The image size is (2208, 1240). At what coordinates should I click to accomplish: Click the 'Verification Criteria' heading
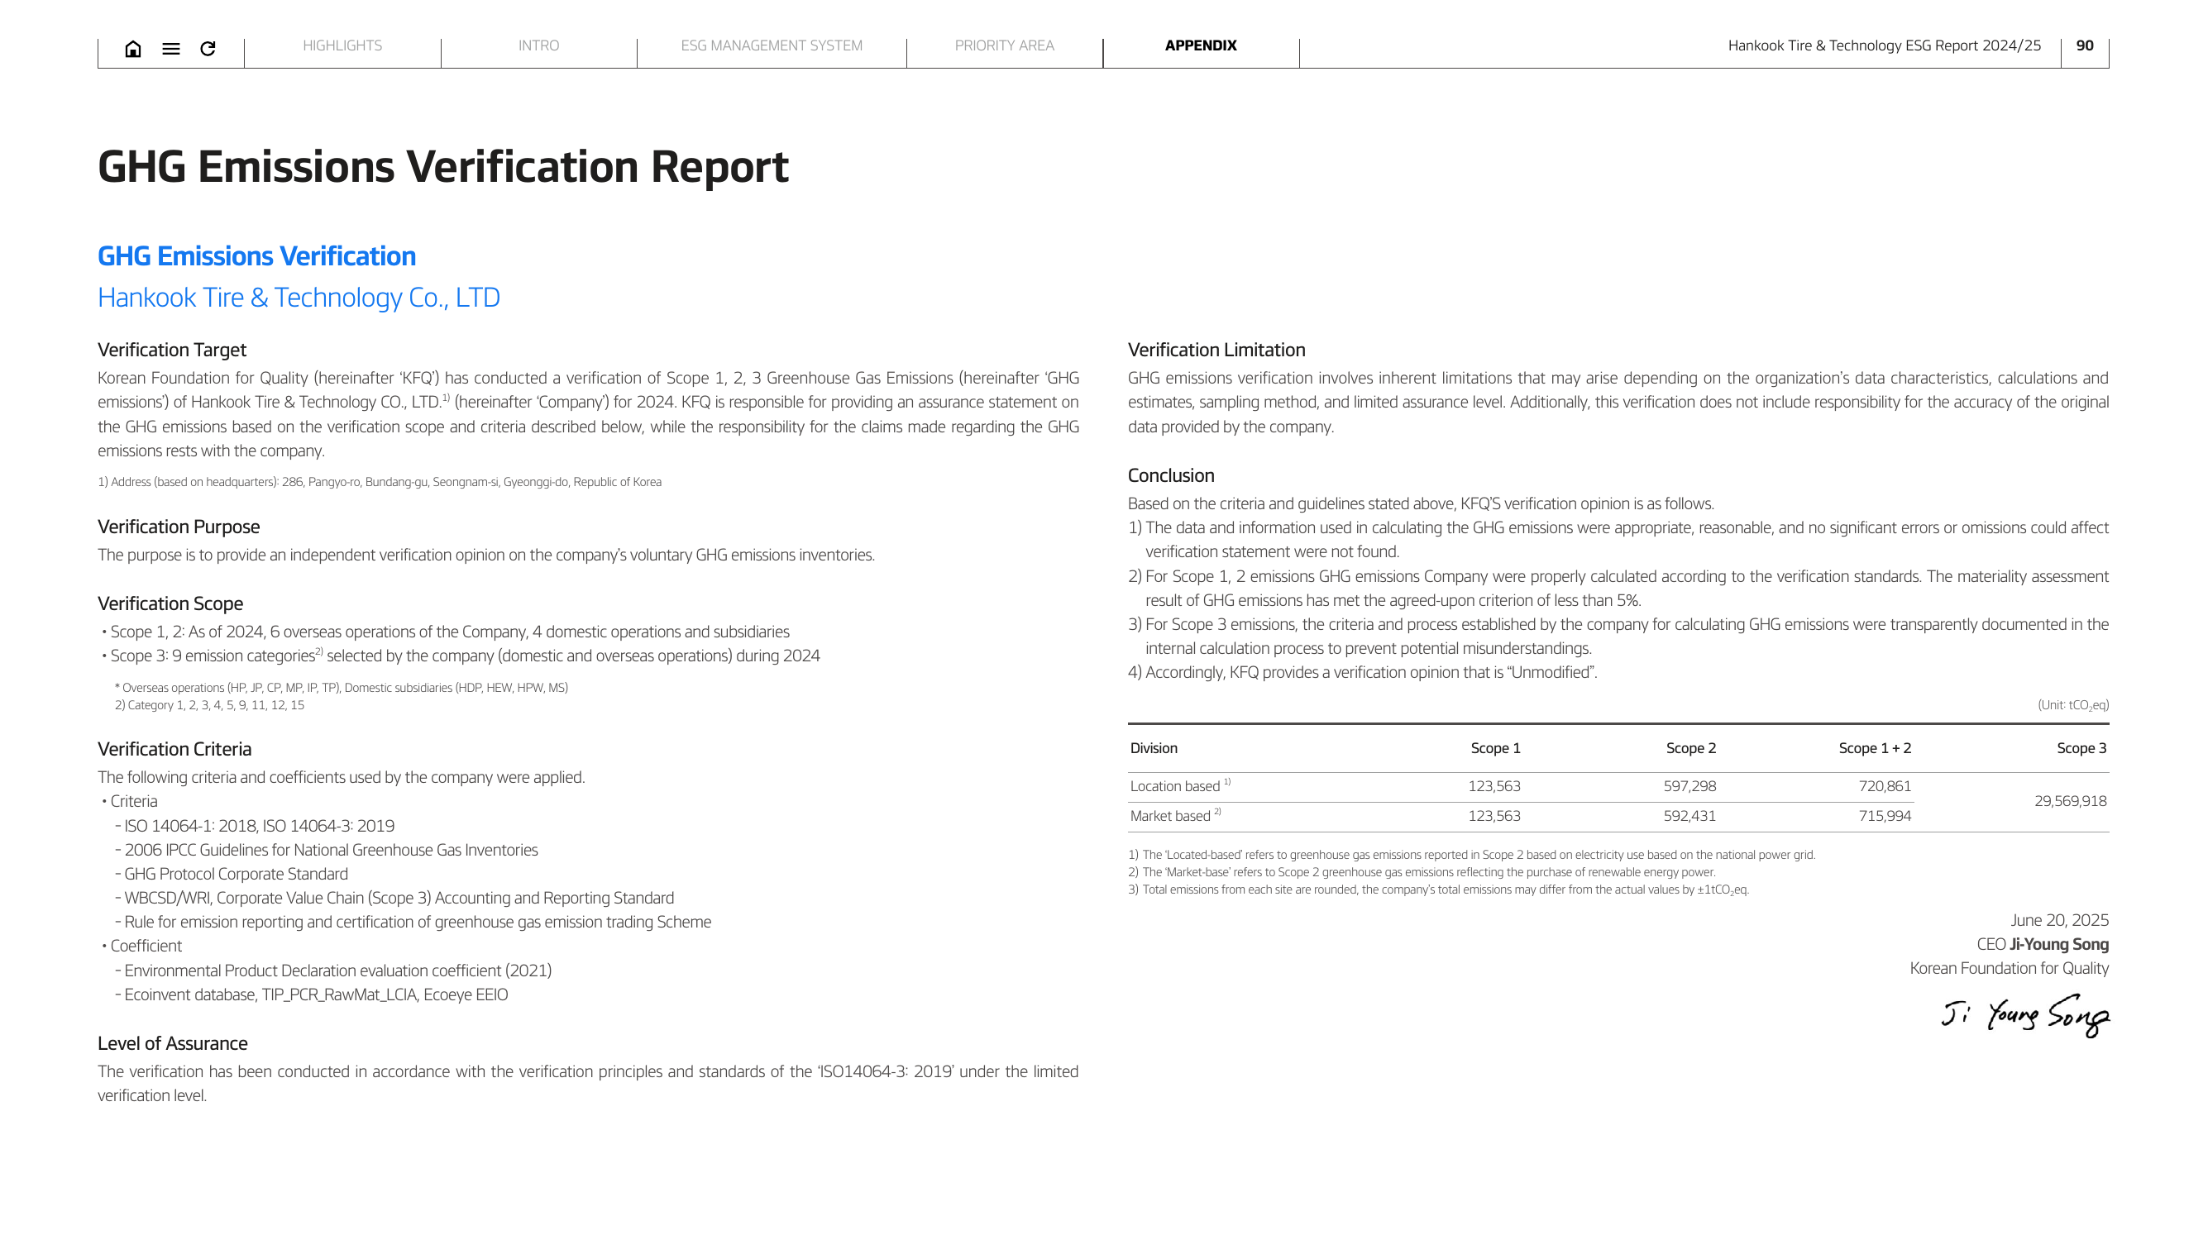pos(174,749)
